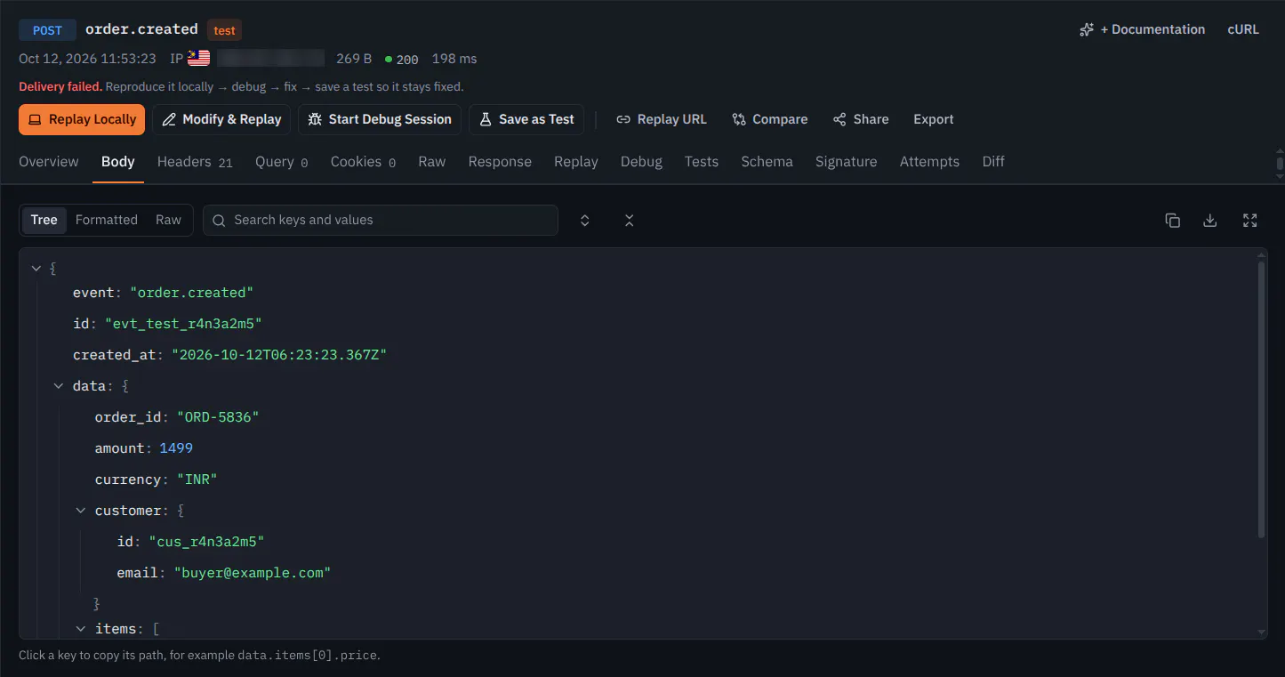Open Modify & Replay
This screenshot has height=677, width=1285.
coord(221,119)
